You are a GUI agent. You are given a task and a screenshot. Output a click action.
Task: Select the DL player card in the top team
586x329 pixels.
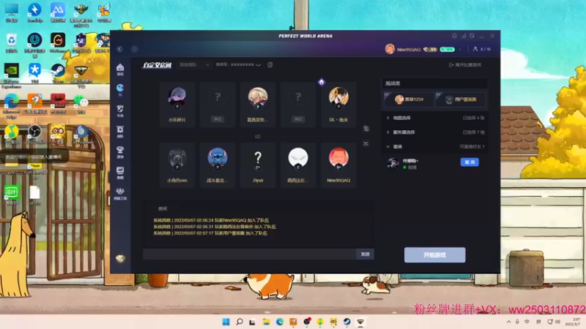coord(338,105)
